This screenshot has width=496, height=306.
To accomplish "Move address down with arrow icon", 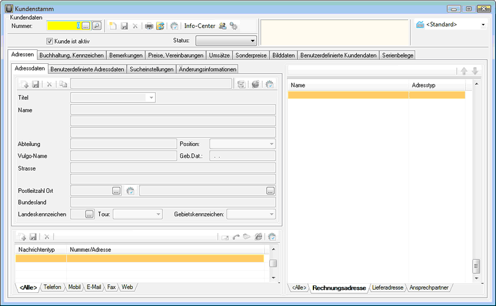I will pos(475,71).
